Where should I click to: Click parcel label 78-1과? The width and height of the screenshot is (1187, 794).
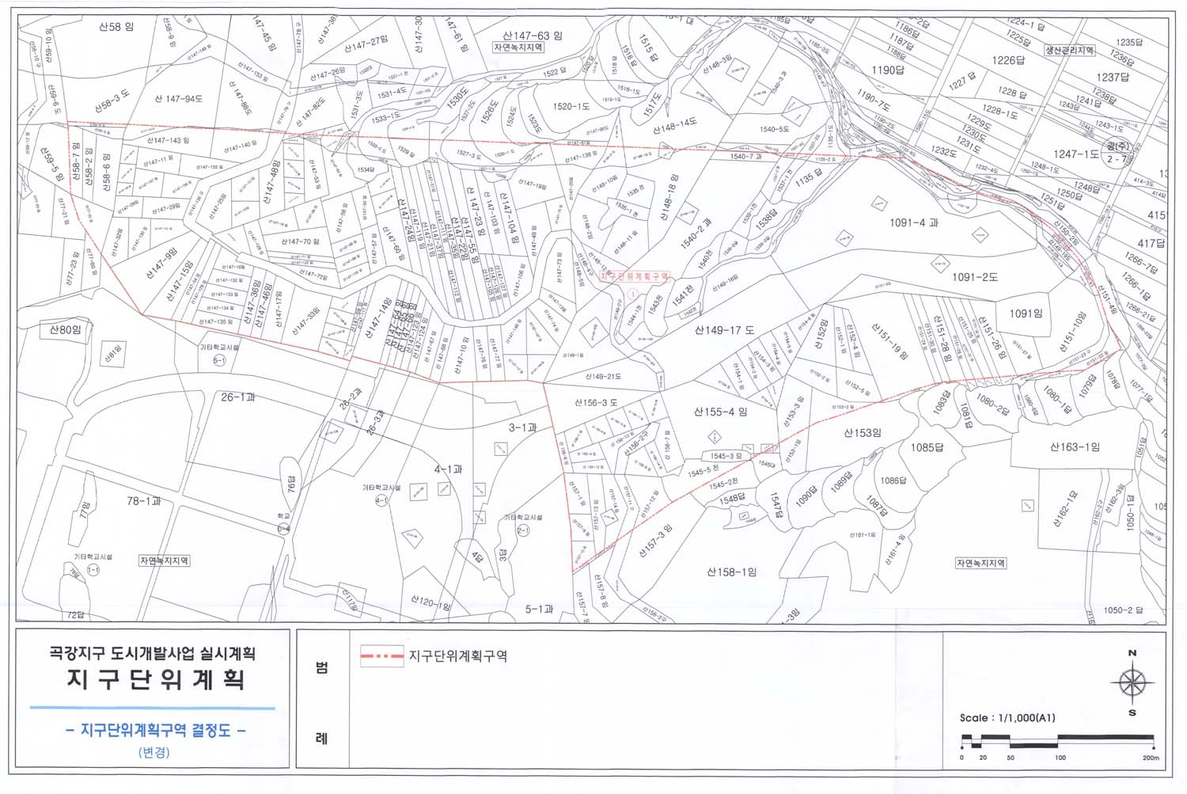pos(144,501)
